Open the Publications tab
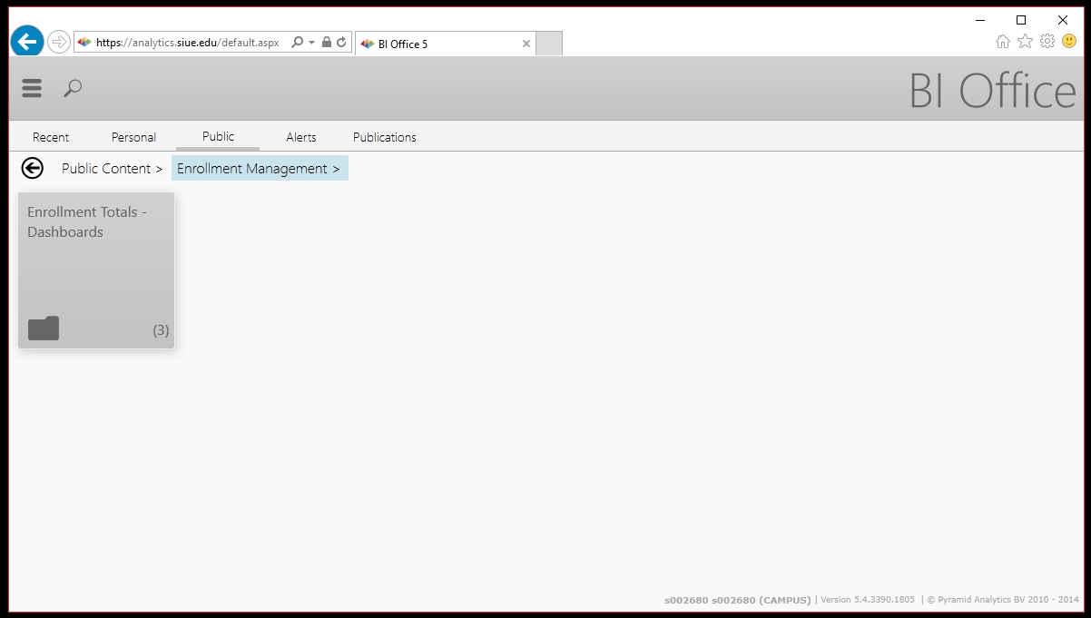 tap(384, 137)
